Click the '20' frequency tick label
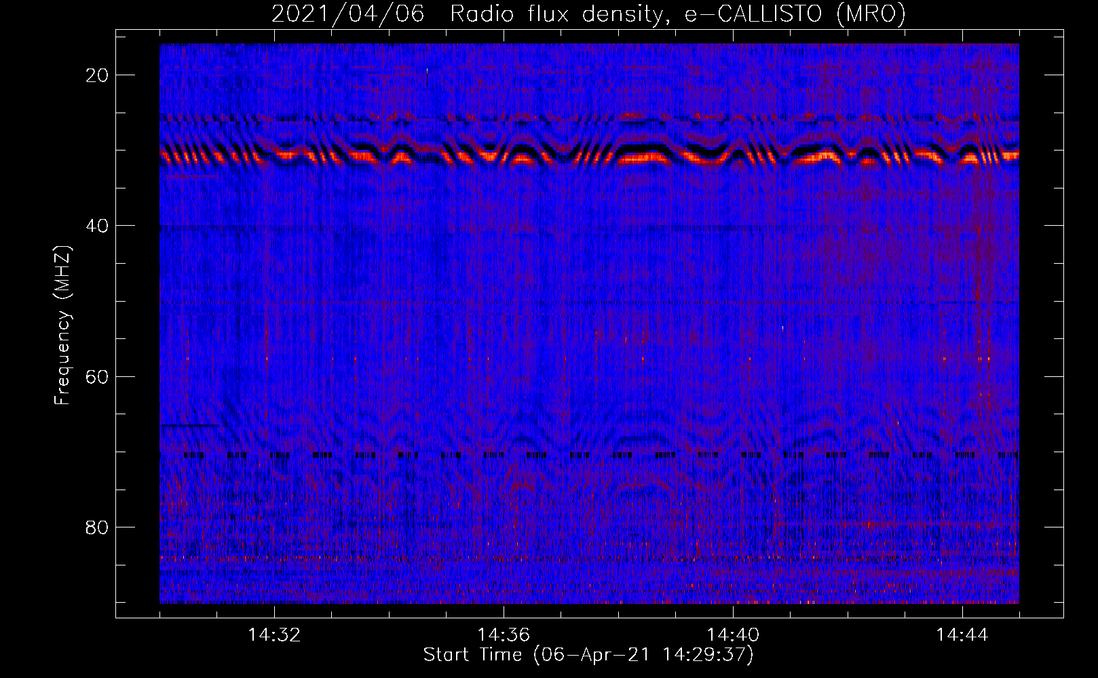This screenshot has width=1098, height=678. [97, 75]
